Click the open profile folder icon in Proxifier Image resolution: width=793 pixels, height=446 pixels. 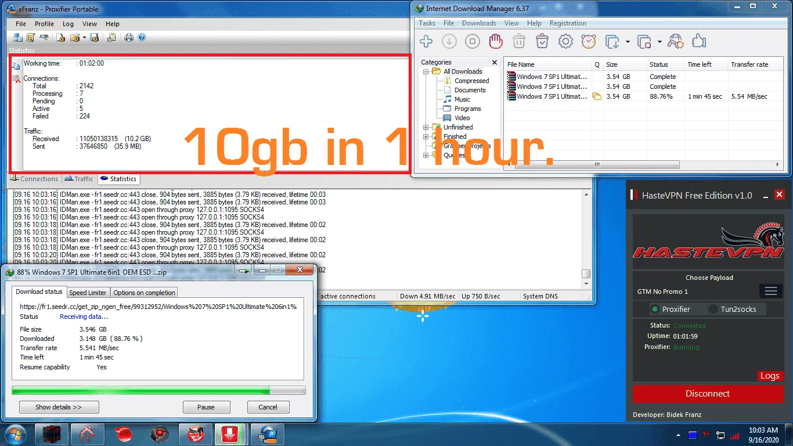[74, 37]
